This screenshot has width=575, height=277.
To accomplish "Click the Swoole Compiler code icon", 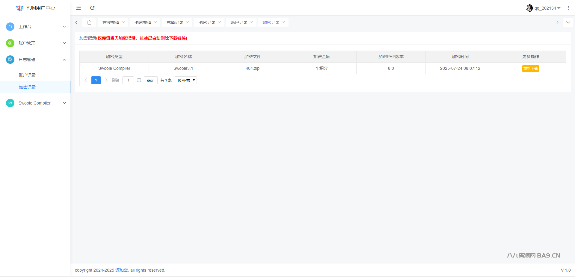I will [x=10, y=103].
